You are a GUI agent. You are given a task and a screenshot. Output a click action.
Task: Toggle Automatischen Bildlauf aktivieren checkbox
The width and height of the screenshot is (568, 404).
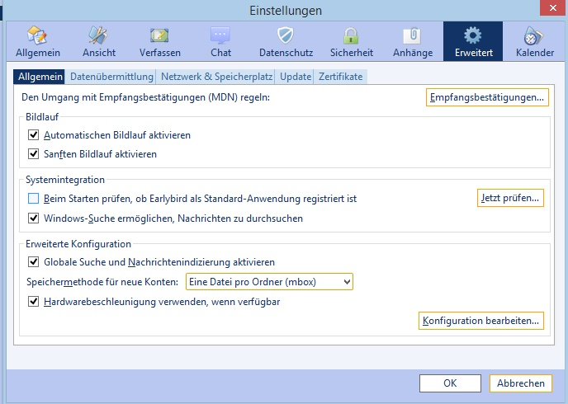coord(33,135)
